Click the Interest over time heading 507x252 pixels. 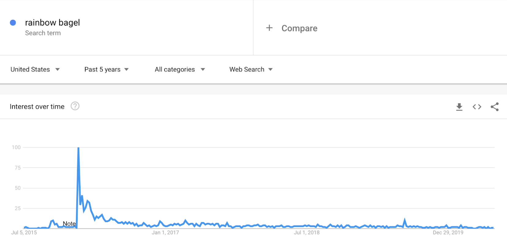point(37,107)
